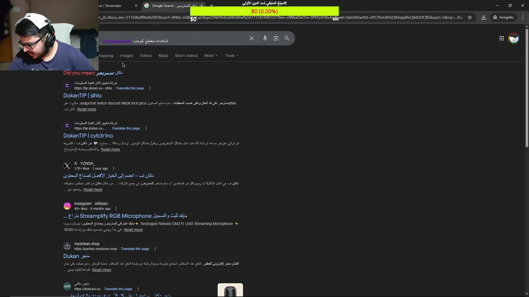The width and height of the screenshot is (529, 297).
Task: Open the dokkani.sa product thumbnail
Action: 230,290
